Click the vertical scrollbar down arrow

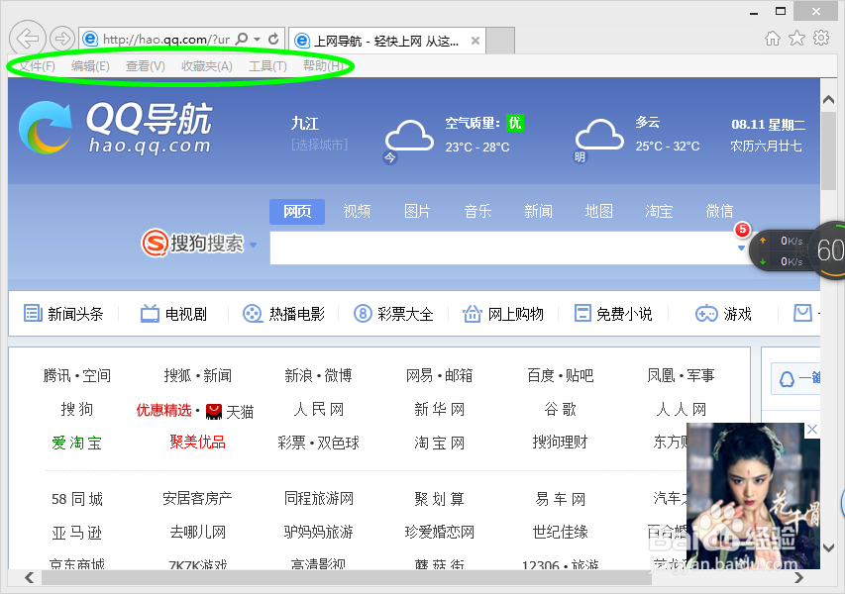coord(829,547)
